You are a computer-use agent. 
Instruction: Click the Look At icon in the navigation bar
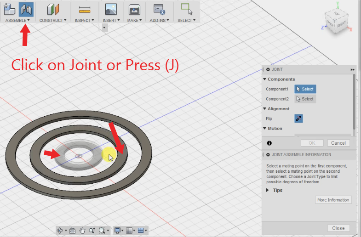tap(72, 230)
